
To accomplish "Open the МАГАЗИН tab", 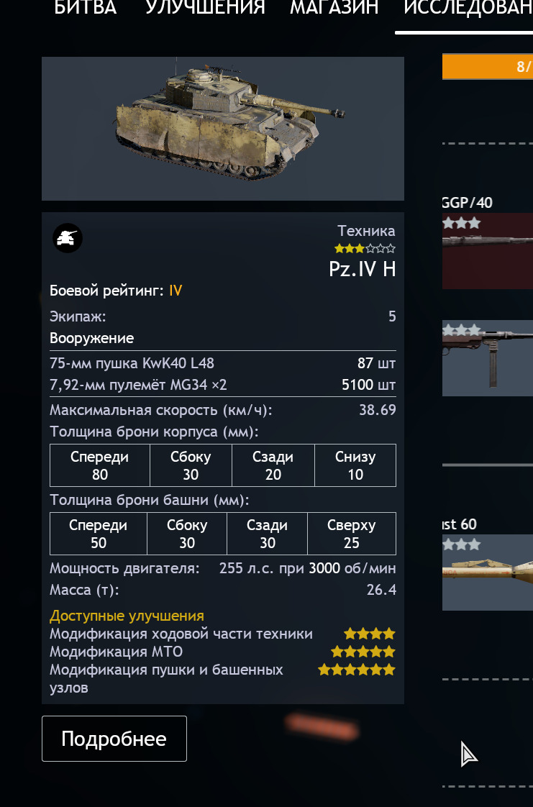I will [334, 8].
